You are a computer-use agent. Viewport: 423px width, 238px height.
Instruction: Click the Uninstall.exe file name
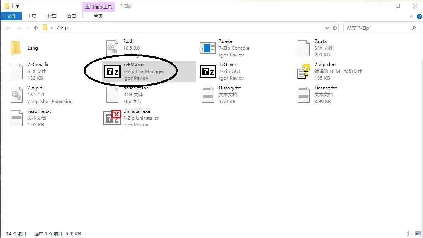pyautogui.click(x=137, y=111)
